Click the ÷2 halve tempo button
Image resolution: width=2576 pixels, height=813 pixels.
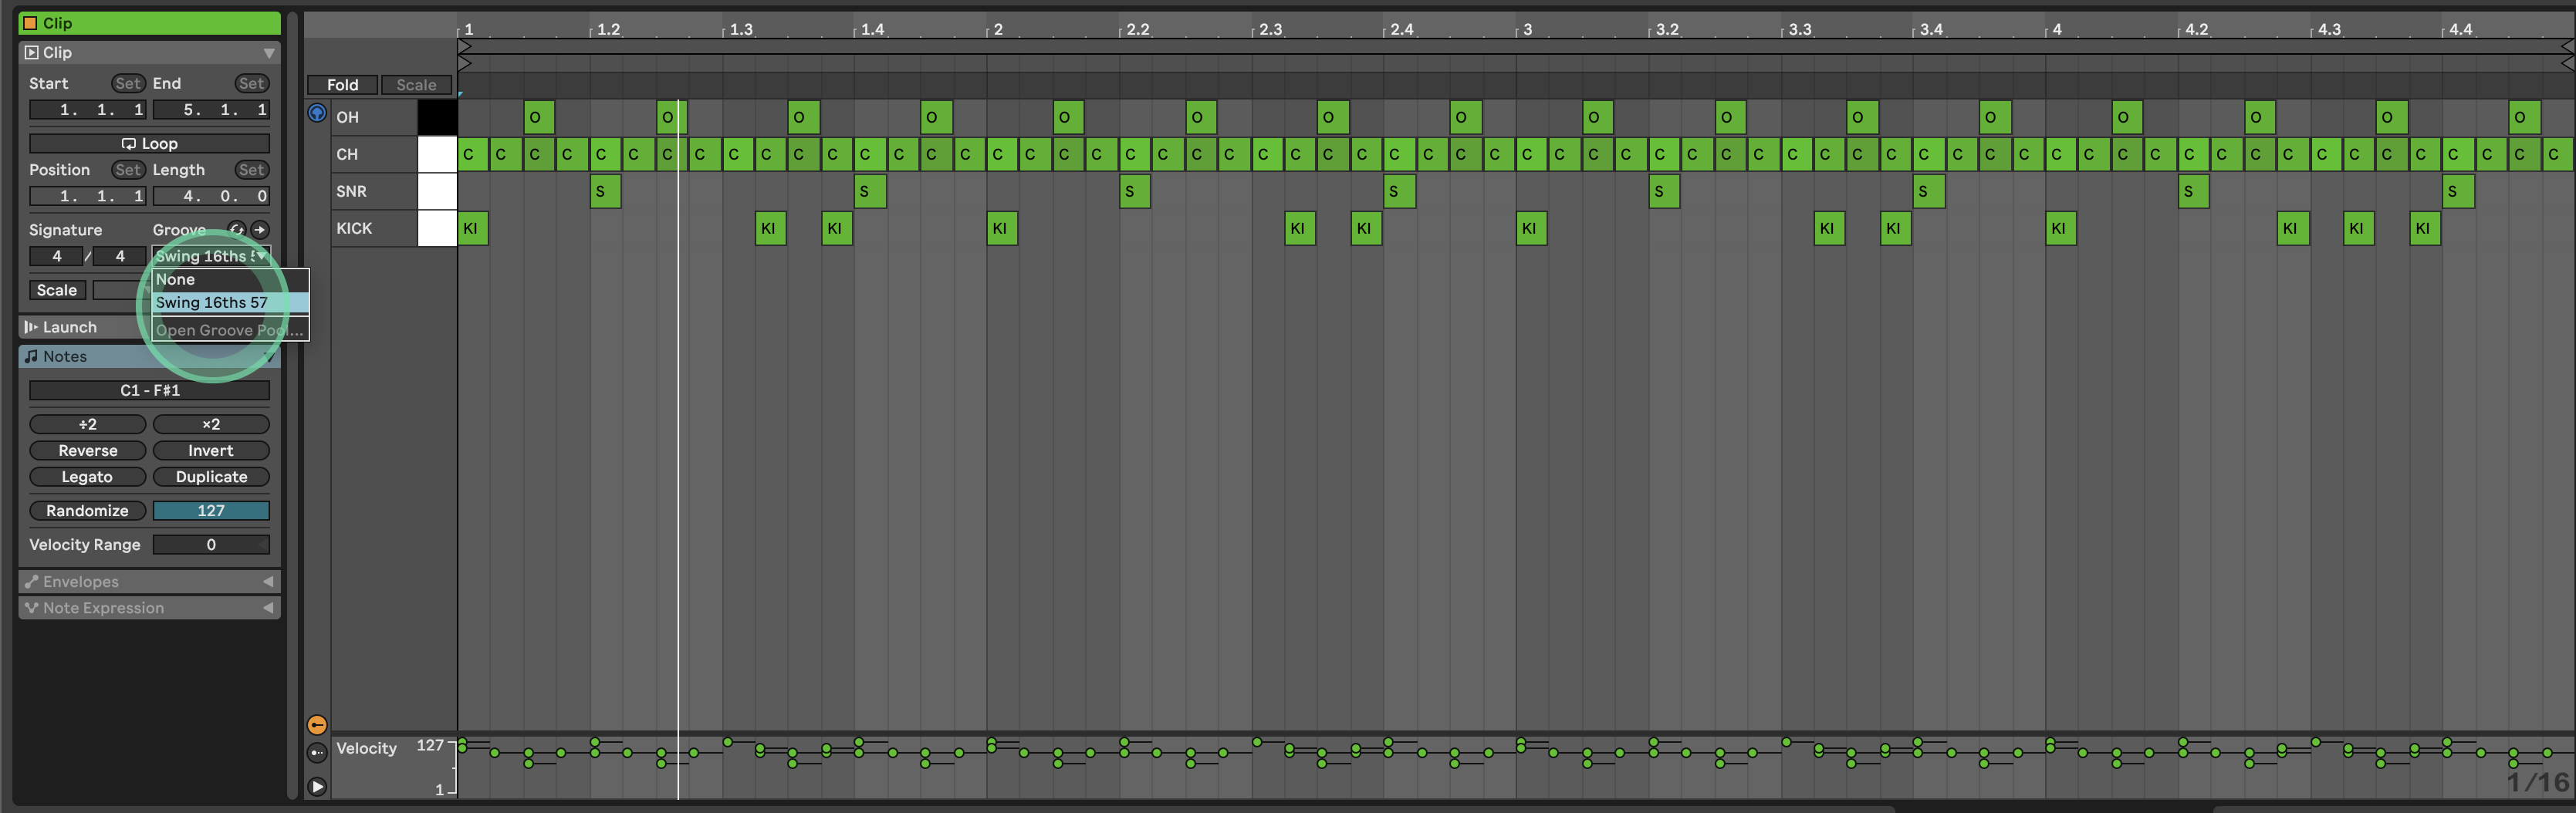tap(88, 425)
